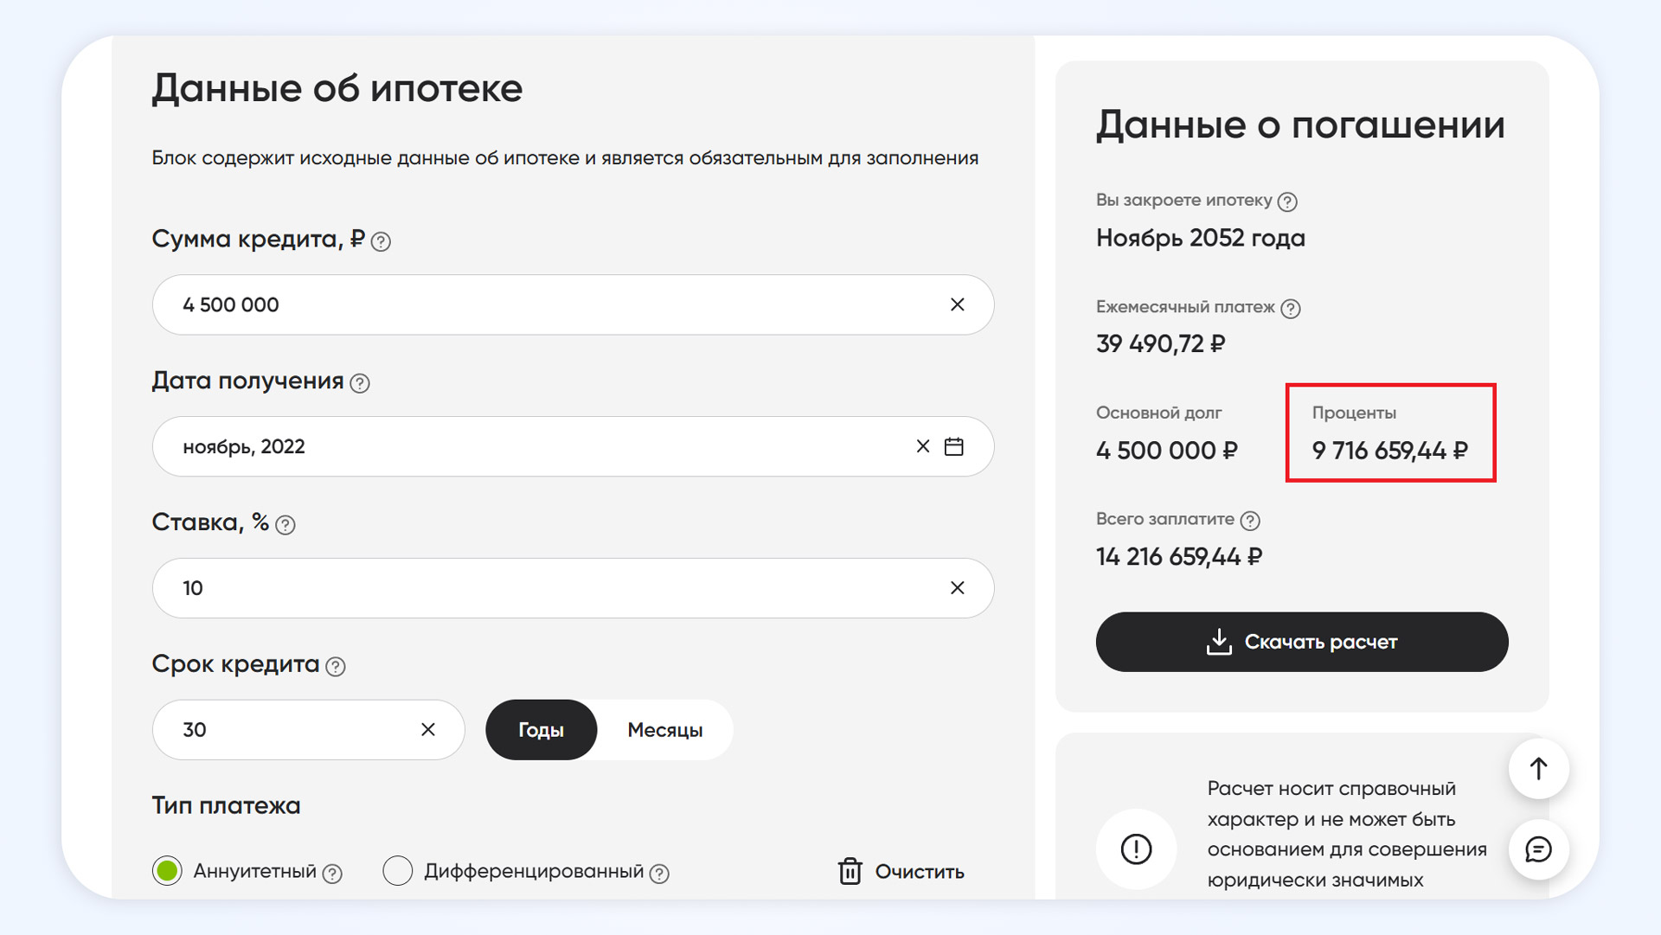Click help icon beside Всего заплатите

pos(1249,521)
